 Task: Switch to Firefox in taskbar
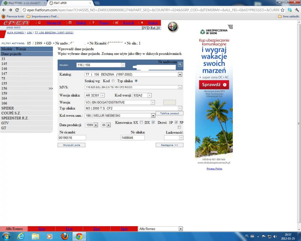point(65,236)
